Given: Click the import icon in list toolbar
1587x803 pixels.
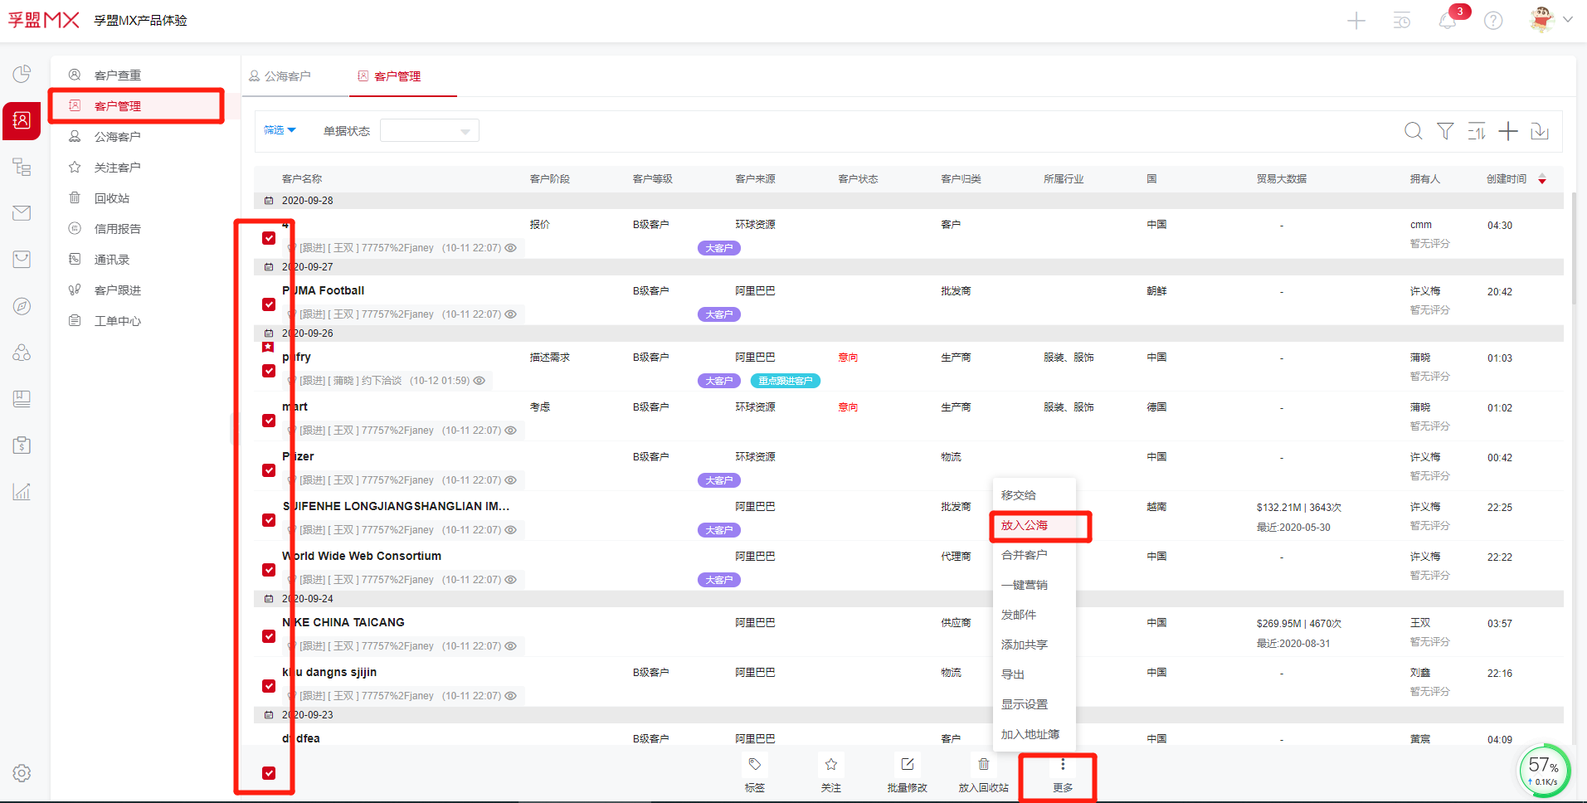Looking at the screenshot, I should 1540,131.
